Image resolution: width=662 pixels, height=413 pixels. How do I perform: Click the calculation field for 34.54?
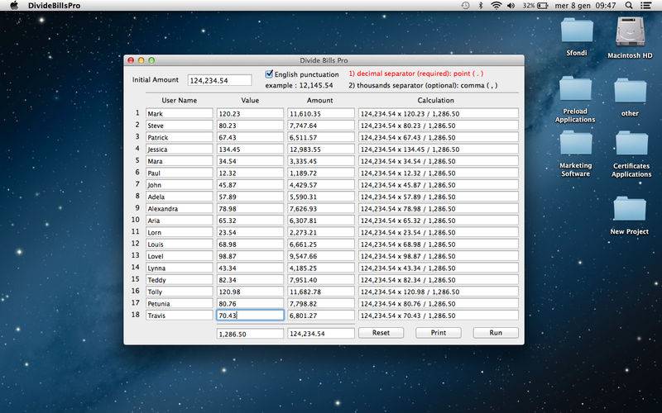[439, 161]
